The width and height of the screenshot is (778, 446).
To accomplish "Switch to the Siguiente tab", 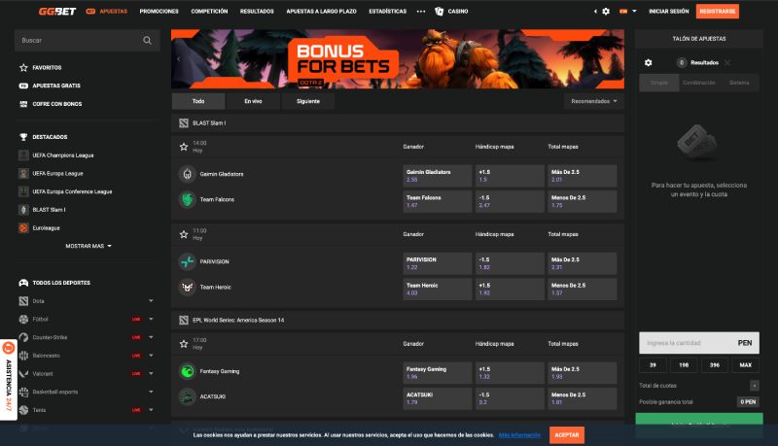I will (308, 101).
